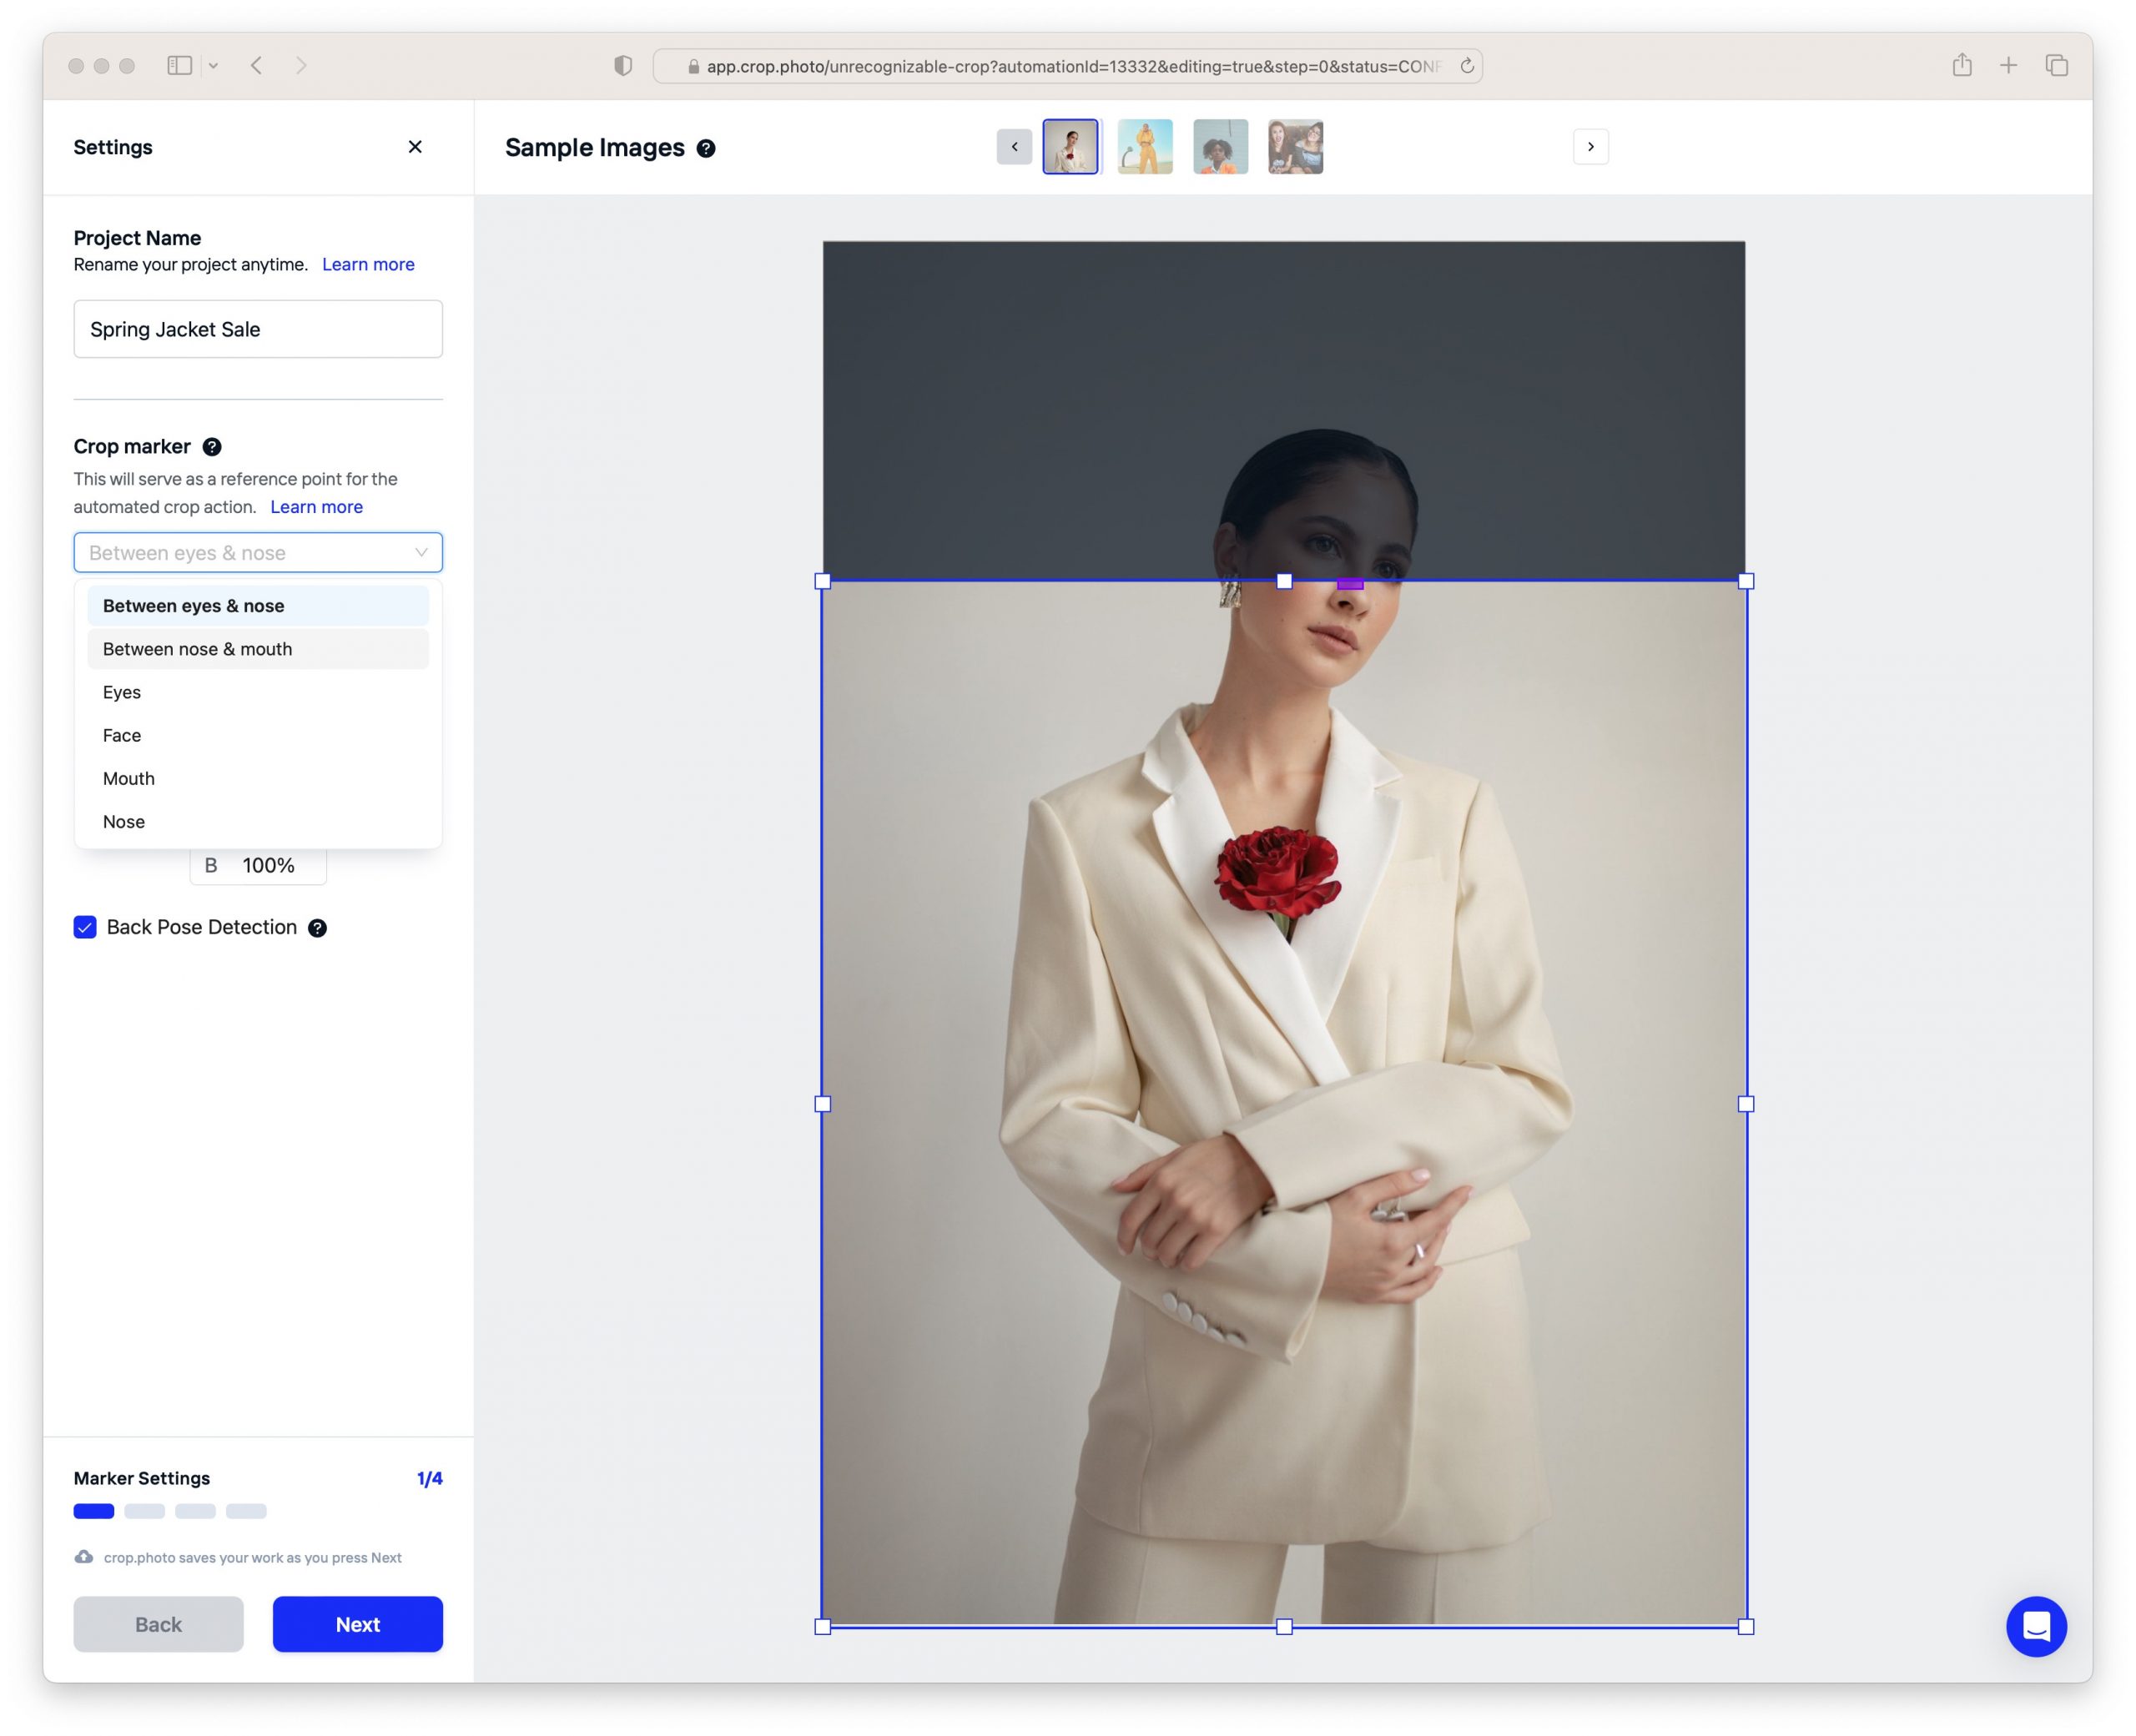Go to previous sample images
2136x1736 pixels.
click(x=1014, y=147)
